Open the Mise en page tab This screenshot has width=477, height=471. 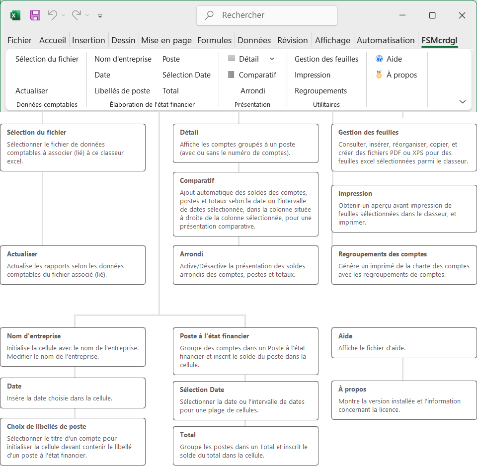(x=166, y=40)
